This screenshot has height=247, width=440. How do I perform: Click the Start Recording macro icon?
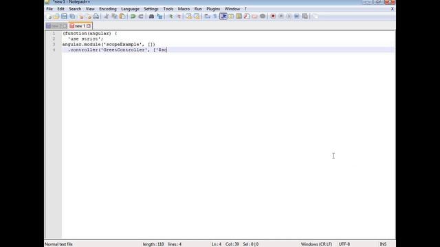coord(273,16)
